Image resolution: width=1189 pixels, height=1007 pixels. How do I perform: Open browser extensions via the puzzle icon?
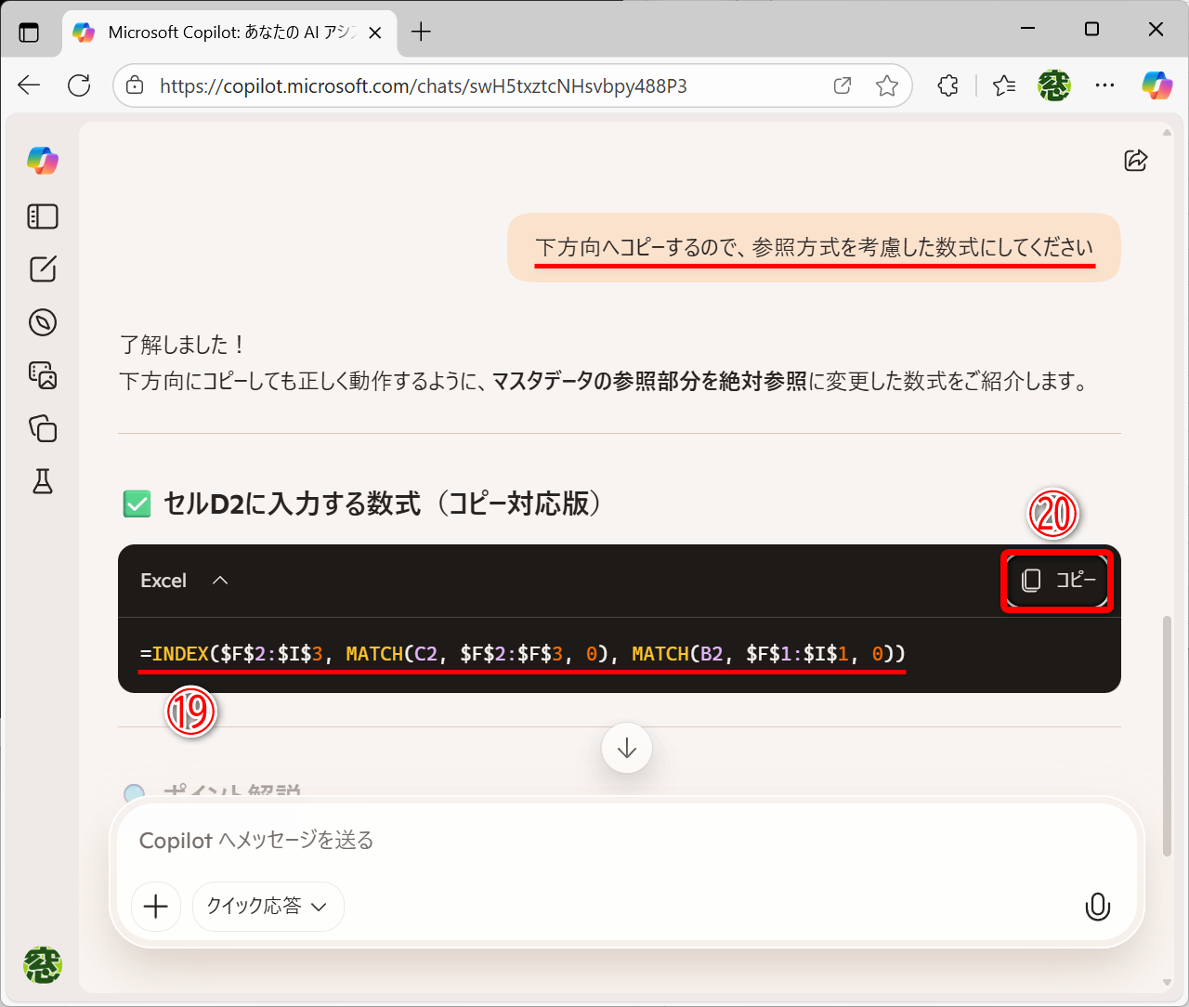947,85
